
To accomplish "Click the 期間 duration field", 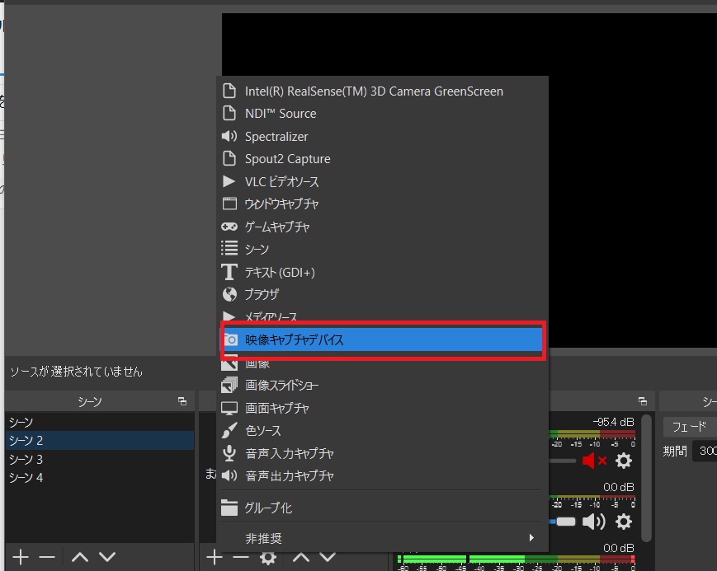I will tap(705, 451).
